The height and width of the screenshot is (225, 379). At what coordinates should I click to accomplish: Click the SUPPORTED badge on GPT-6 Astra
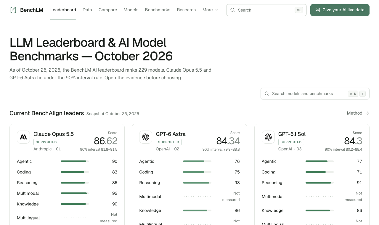(169, 142)
